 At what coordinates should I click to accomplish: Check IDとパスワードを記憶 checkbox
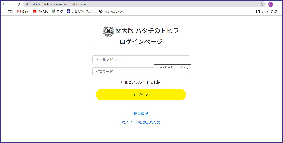click(x=122, y=82)
